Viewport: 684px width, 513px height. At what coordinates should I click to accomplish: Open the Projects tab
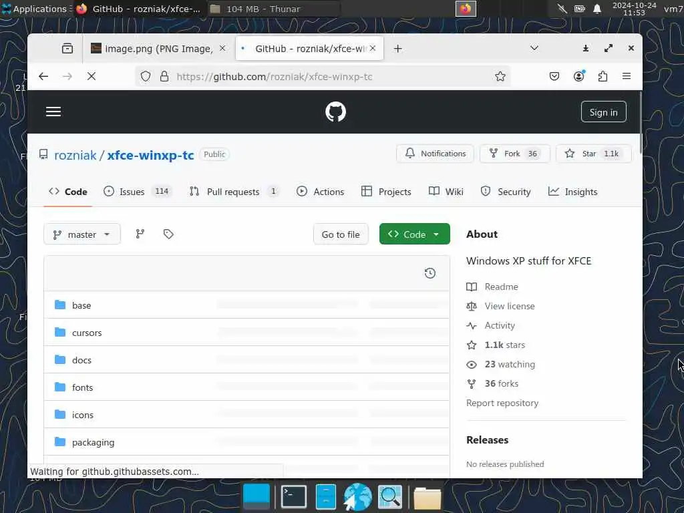tap(387, 192)
